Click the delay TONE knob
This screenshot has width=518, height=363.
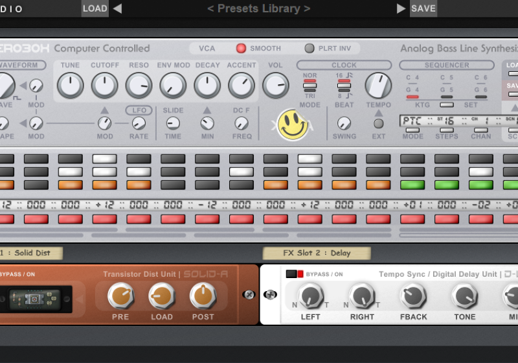(x=465, y=296)
